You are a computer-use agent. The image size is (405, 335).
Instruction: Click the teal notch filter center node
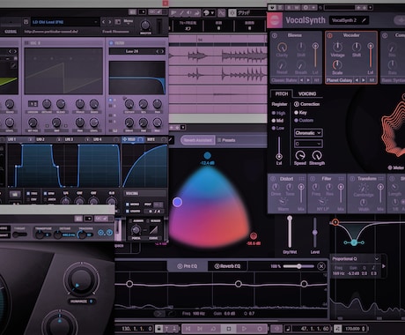[354, 242]
